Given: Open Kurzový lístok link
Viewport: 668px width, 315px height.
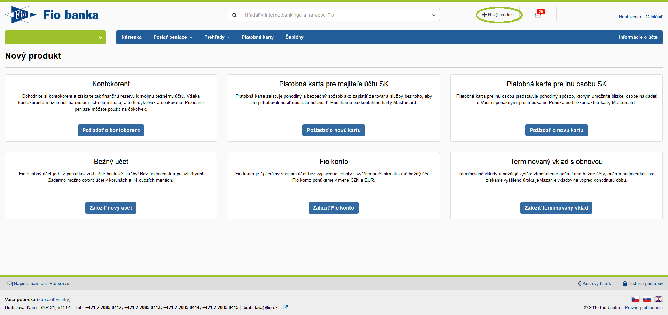Looking at the screenshot, I should [x=595, y=284].
